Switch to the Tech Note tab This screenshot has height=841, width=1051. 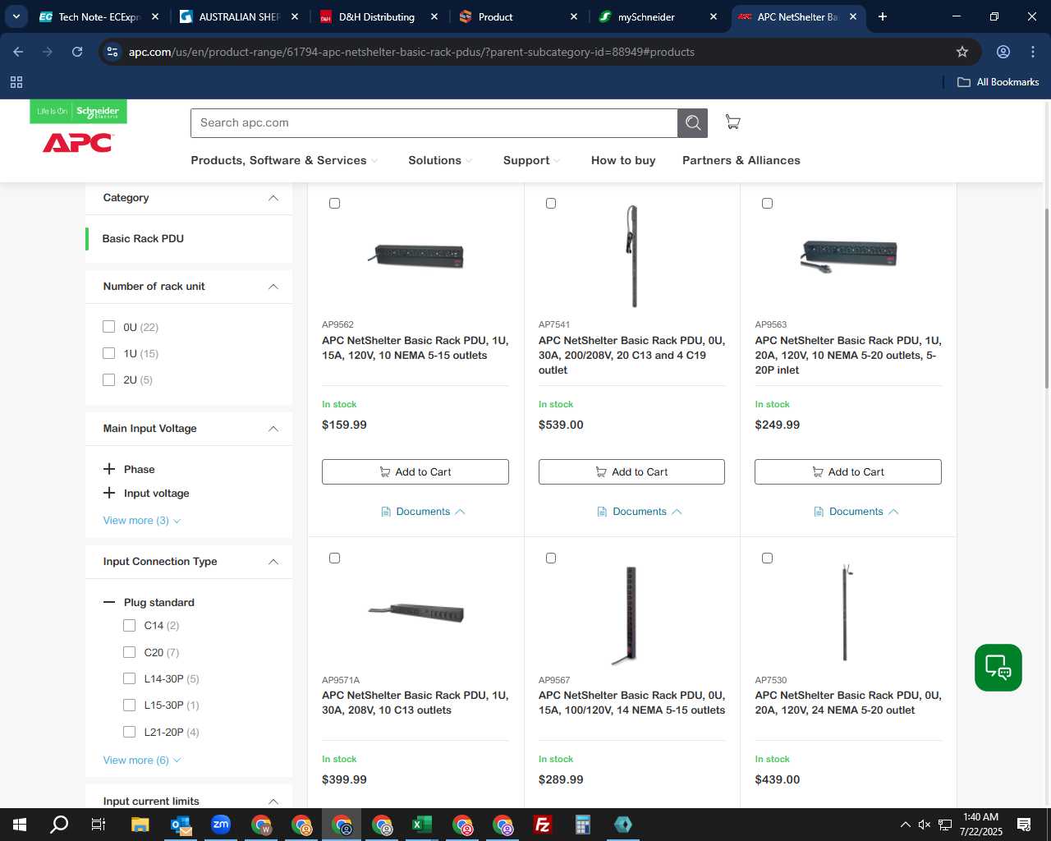coord(97,16)
